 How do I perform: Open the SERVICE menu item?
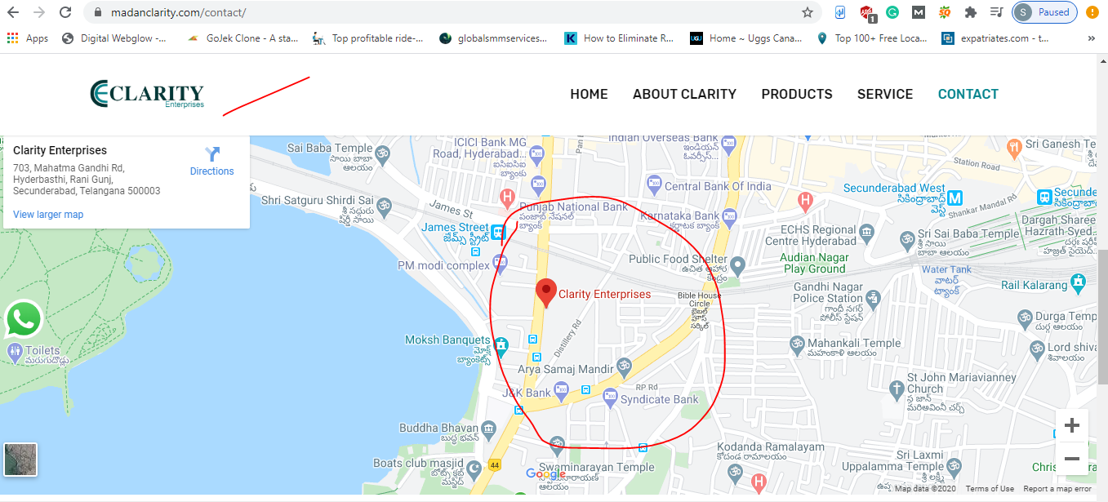pyautogui.click(x=885, y=94)
